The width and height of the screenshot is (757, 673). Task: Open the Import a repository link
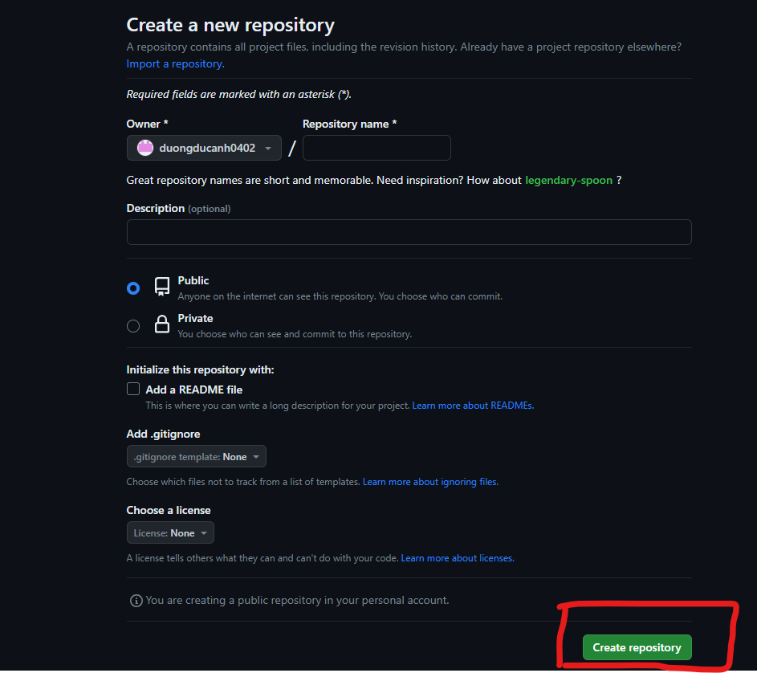[x=175, y=63]
